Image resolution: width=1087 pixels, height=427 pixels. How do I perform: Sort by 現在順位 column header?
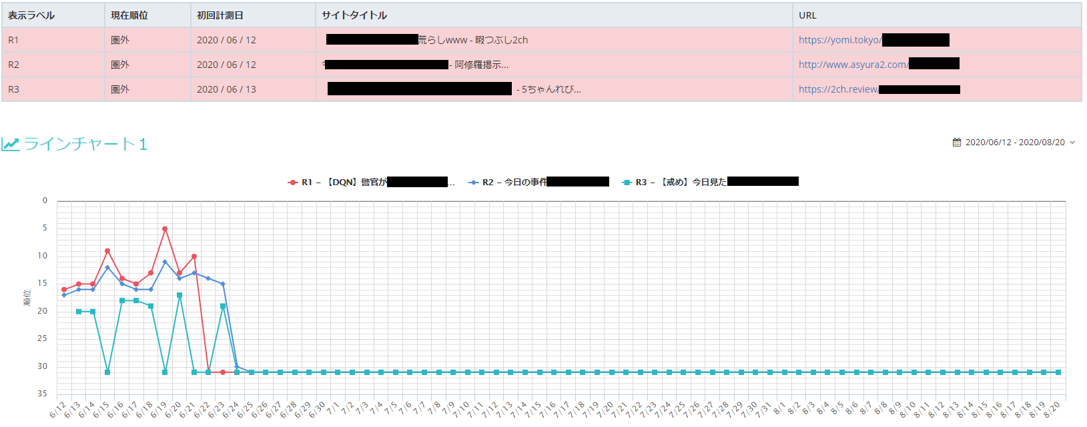point(129,15)
